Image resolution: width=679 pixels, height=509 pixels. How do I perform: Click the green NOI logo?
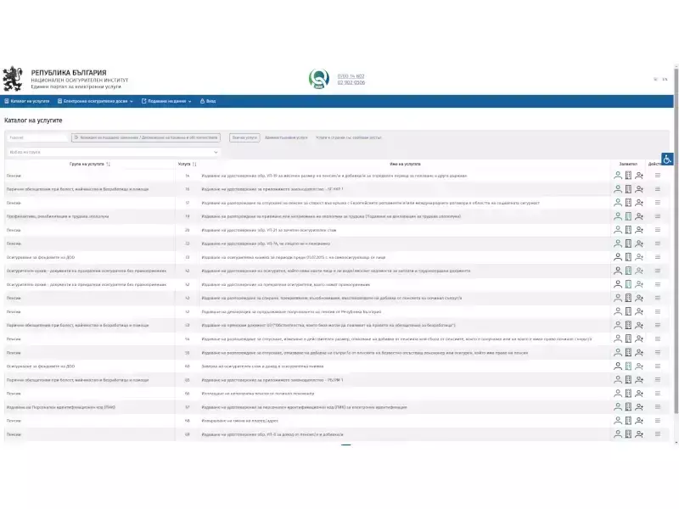318,79
